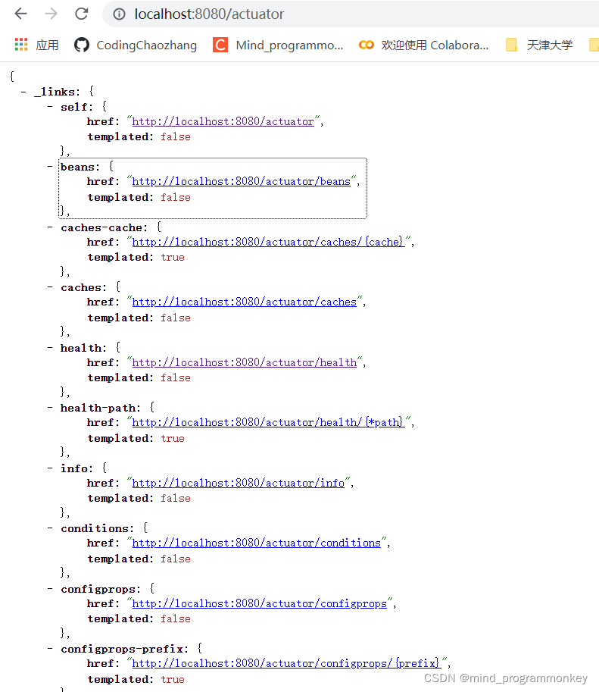The height and width of the screenshot is (692, 599).
Task: Select the 'configprops-prefix:' key text
Action: [124, 650]
